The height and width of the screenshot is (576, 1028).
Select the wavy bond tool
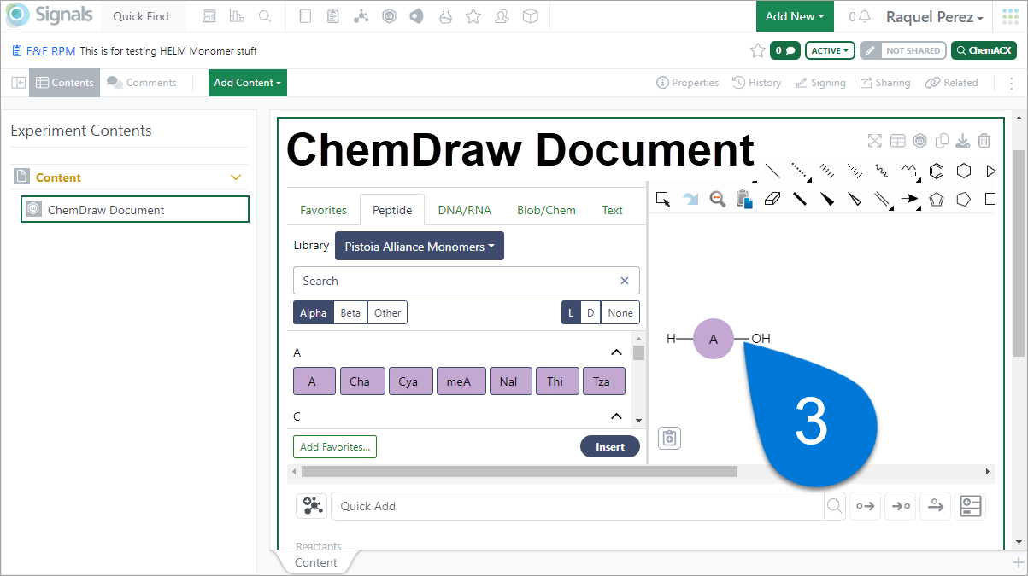pos(882,171)
